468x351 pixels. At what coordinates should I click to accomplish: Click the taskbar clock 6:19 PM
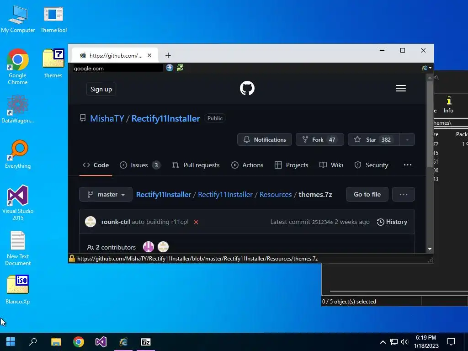point(426,338)
